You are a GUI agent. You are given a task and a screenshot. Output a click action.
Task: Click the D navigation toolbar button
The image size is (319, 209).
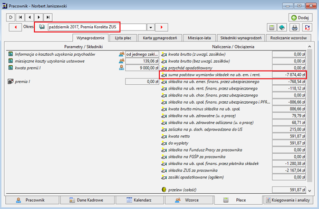click(x=11, y=17)
